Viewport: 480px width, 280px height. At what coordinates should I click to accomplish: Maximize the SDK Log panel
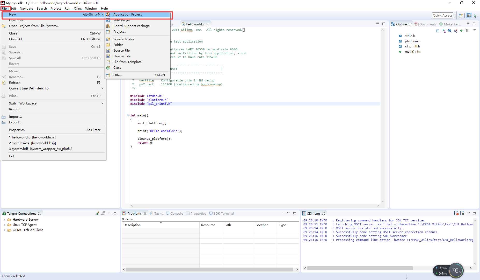(x=474, y=213)
